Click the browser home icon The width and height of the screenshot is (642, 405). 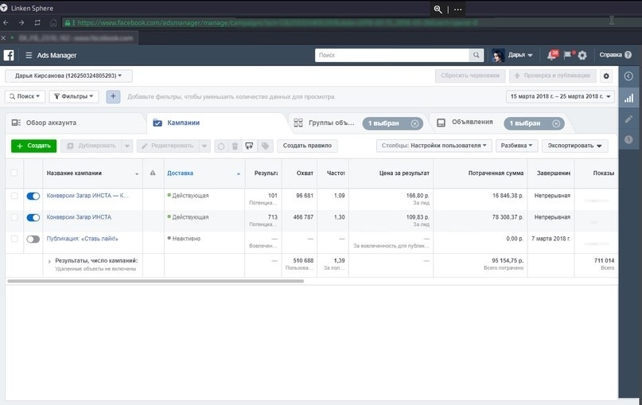click(x=53, y=22)
